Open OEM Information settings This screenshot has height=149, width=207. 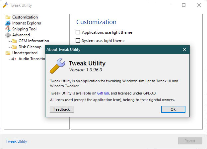pyautogui.click(x=34, y=41)
